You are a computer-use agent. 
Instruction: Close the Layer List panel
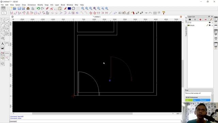pos(212,17)
